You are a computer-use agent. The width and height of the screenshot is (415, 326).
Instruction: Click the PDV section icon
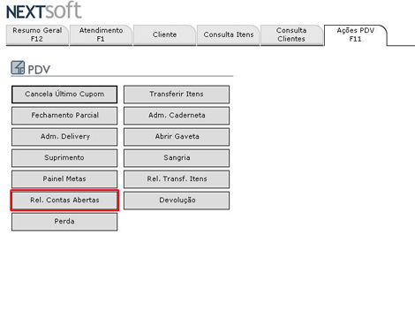click(x=18, y=68)
